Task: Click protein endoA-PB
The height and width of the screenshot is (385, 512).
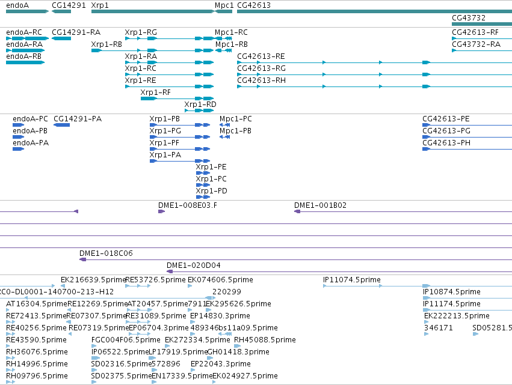Action: [x=18, y=137]
